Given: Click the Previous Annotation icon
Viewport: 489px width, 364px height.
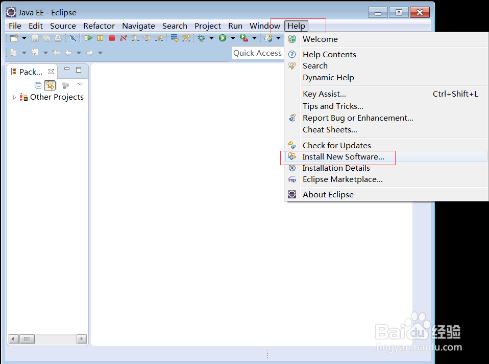Looking at the screenshot, I should (x=35, y=53).
